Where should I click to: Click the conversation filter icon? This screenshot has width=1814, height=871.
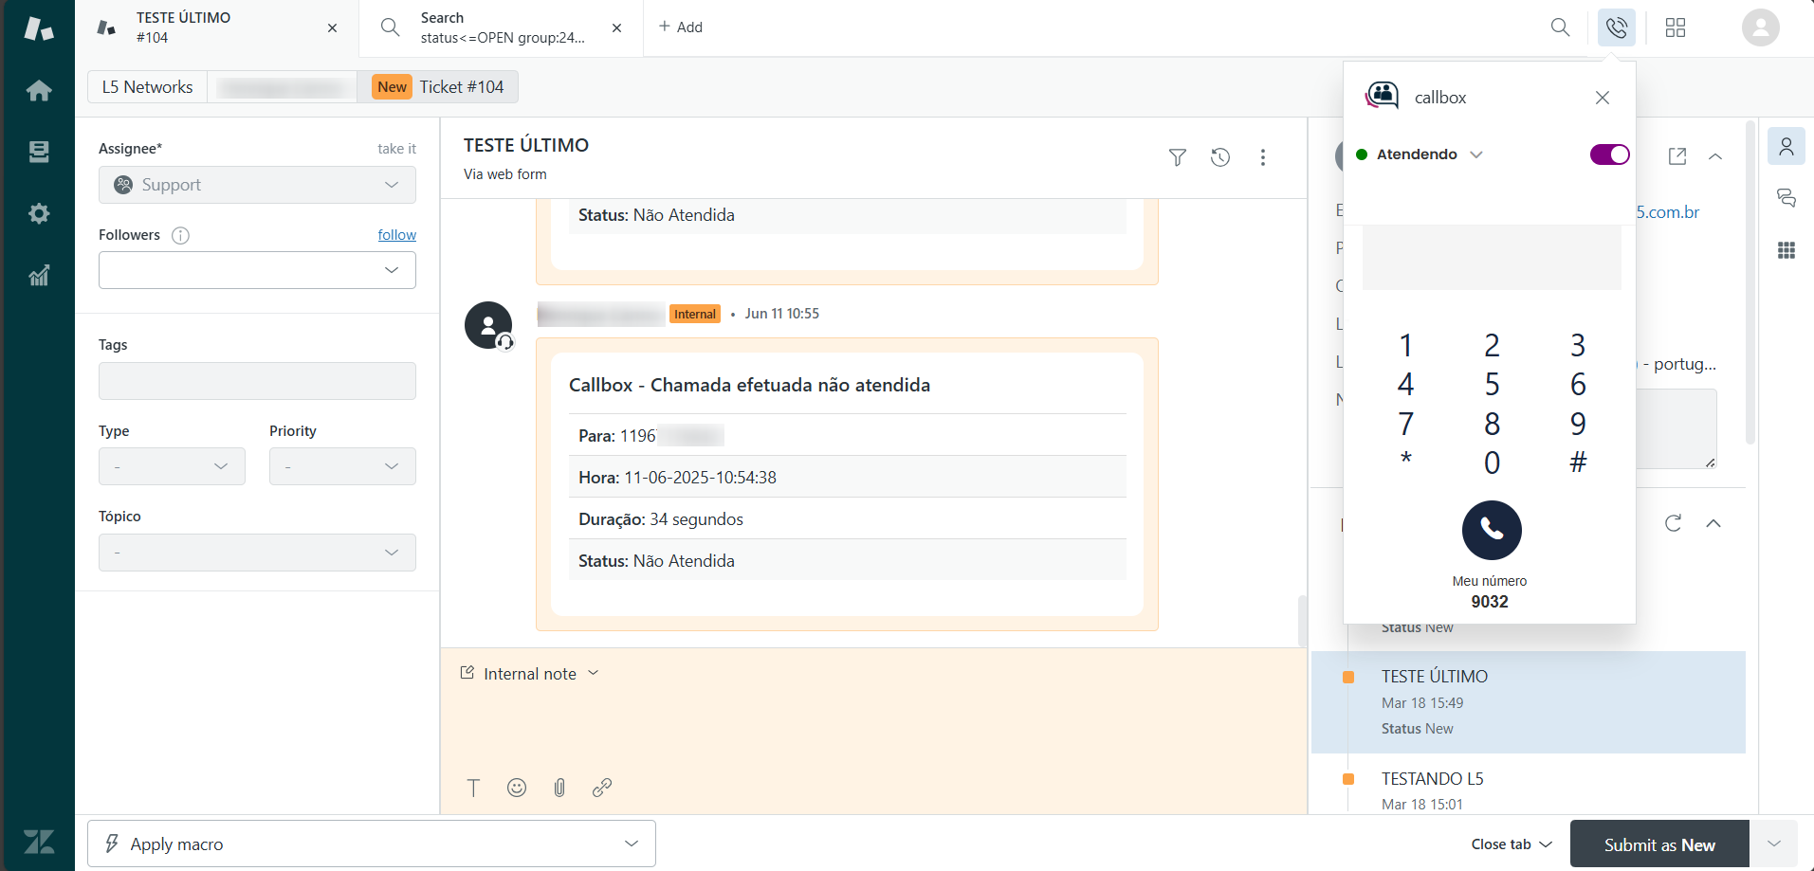[x=1177, y=157]
